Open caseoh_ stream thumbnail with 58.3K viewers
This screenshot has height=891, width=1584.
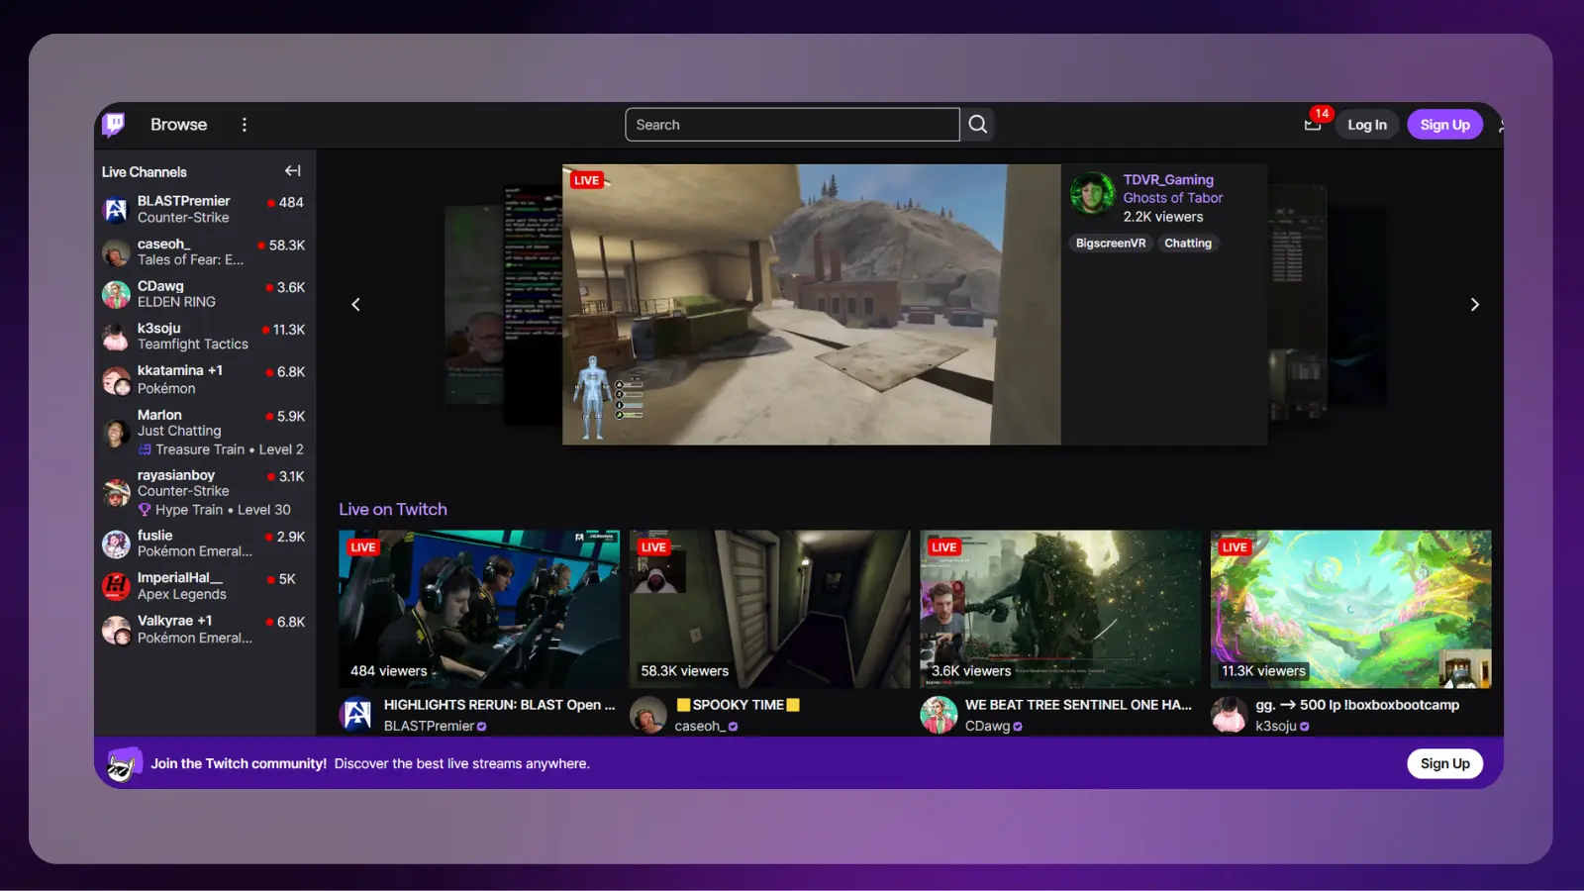769,609
